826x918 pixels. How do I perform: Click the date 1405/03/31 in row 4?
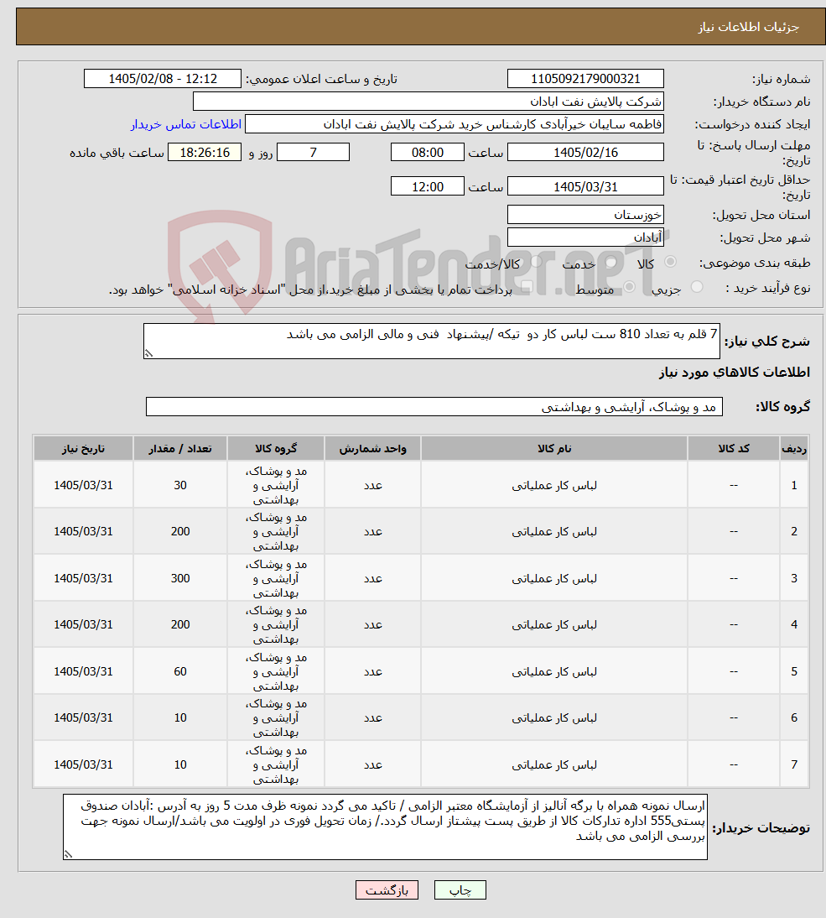[83, 624]
